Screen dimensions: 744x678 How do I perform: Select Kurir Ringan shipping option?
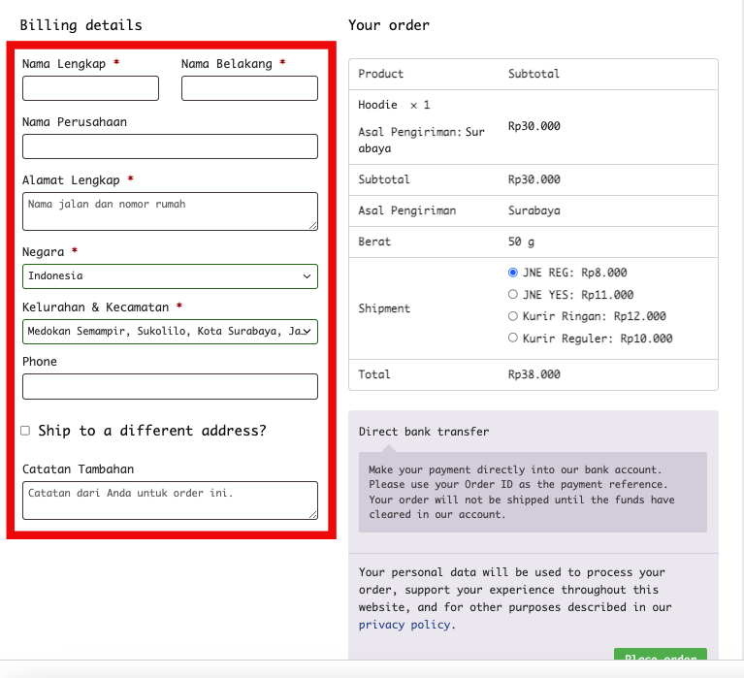click(512, 316)
